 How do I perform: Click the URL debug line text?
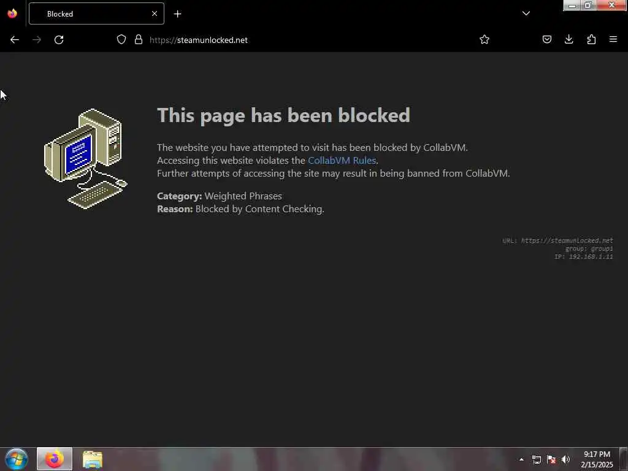[557, 240]
